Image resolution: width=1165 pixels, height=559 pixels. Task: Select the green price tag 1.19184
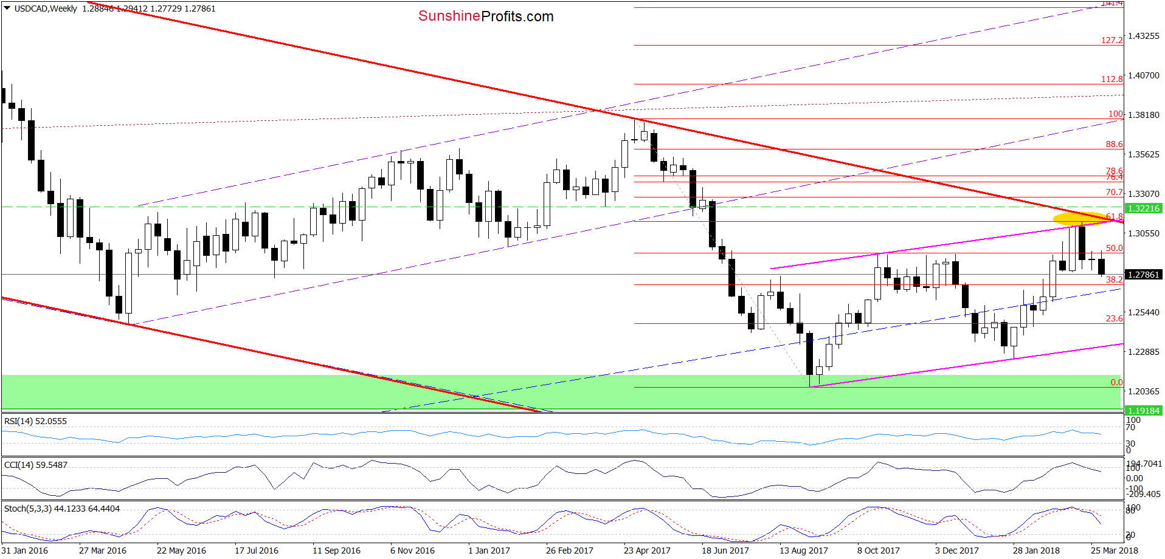[1144, 411]
